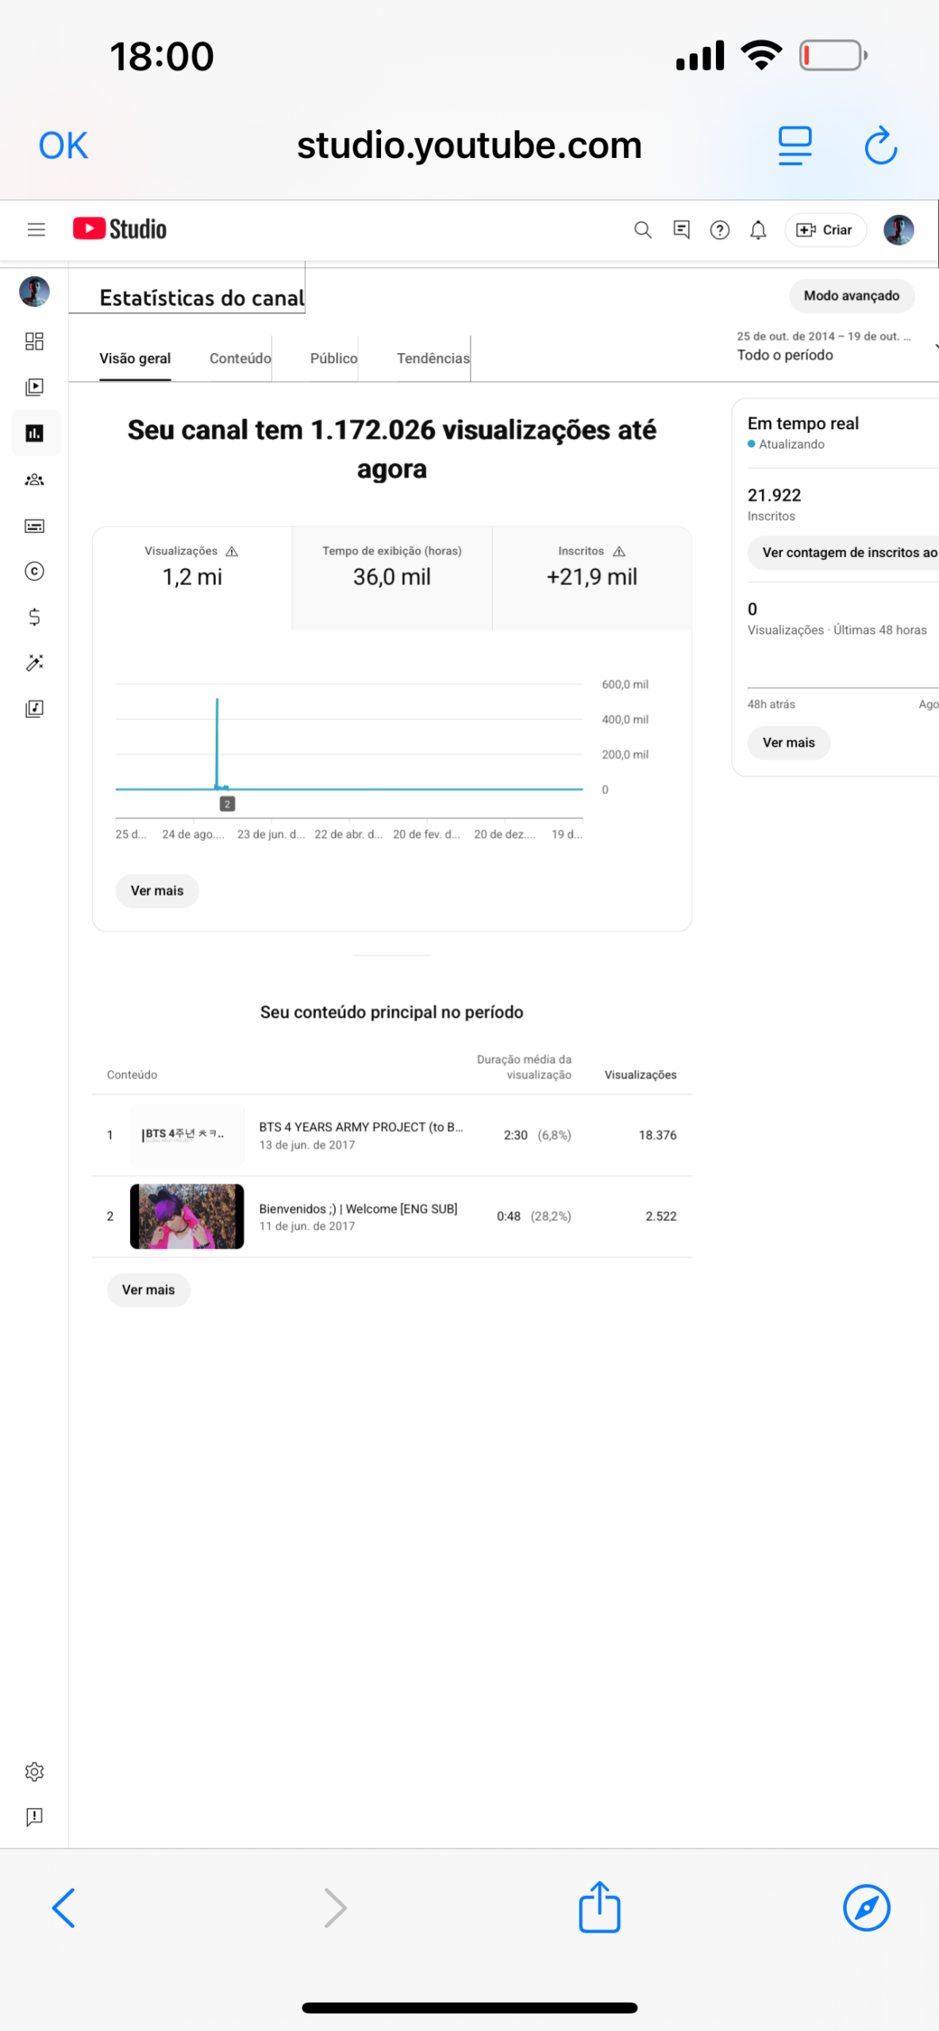The image size is (939, 2031).
Task: Switch to the Conteúdo tab
Action: [x=240, y=359]
